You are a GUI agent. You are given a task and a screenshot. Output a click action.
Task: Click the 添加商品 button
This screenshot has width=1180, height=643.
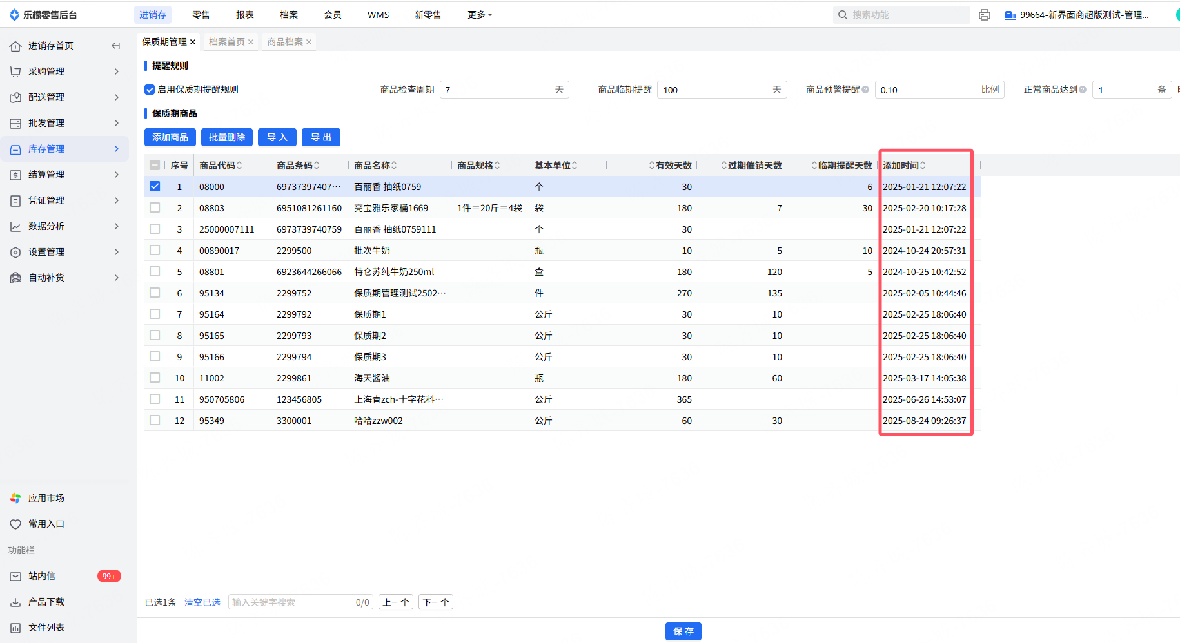170,137
